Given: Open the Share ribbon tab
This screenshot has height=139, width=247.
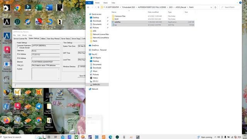Looking at the screenshot, I should click(105, 3).
